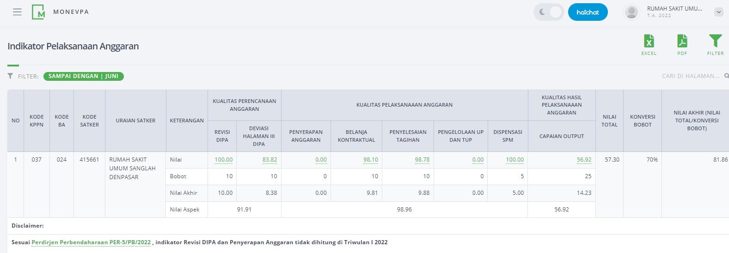Open Perdirjen Perbendaharaan PER-5/PB/2022 link
Image resolution: width=729 pixels, height=253 pixels.
(x=91, y=242)
